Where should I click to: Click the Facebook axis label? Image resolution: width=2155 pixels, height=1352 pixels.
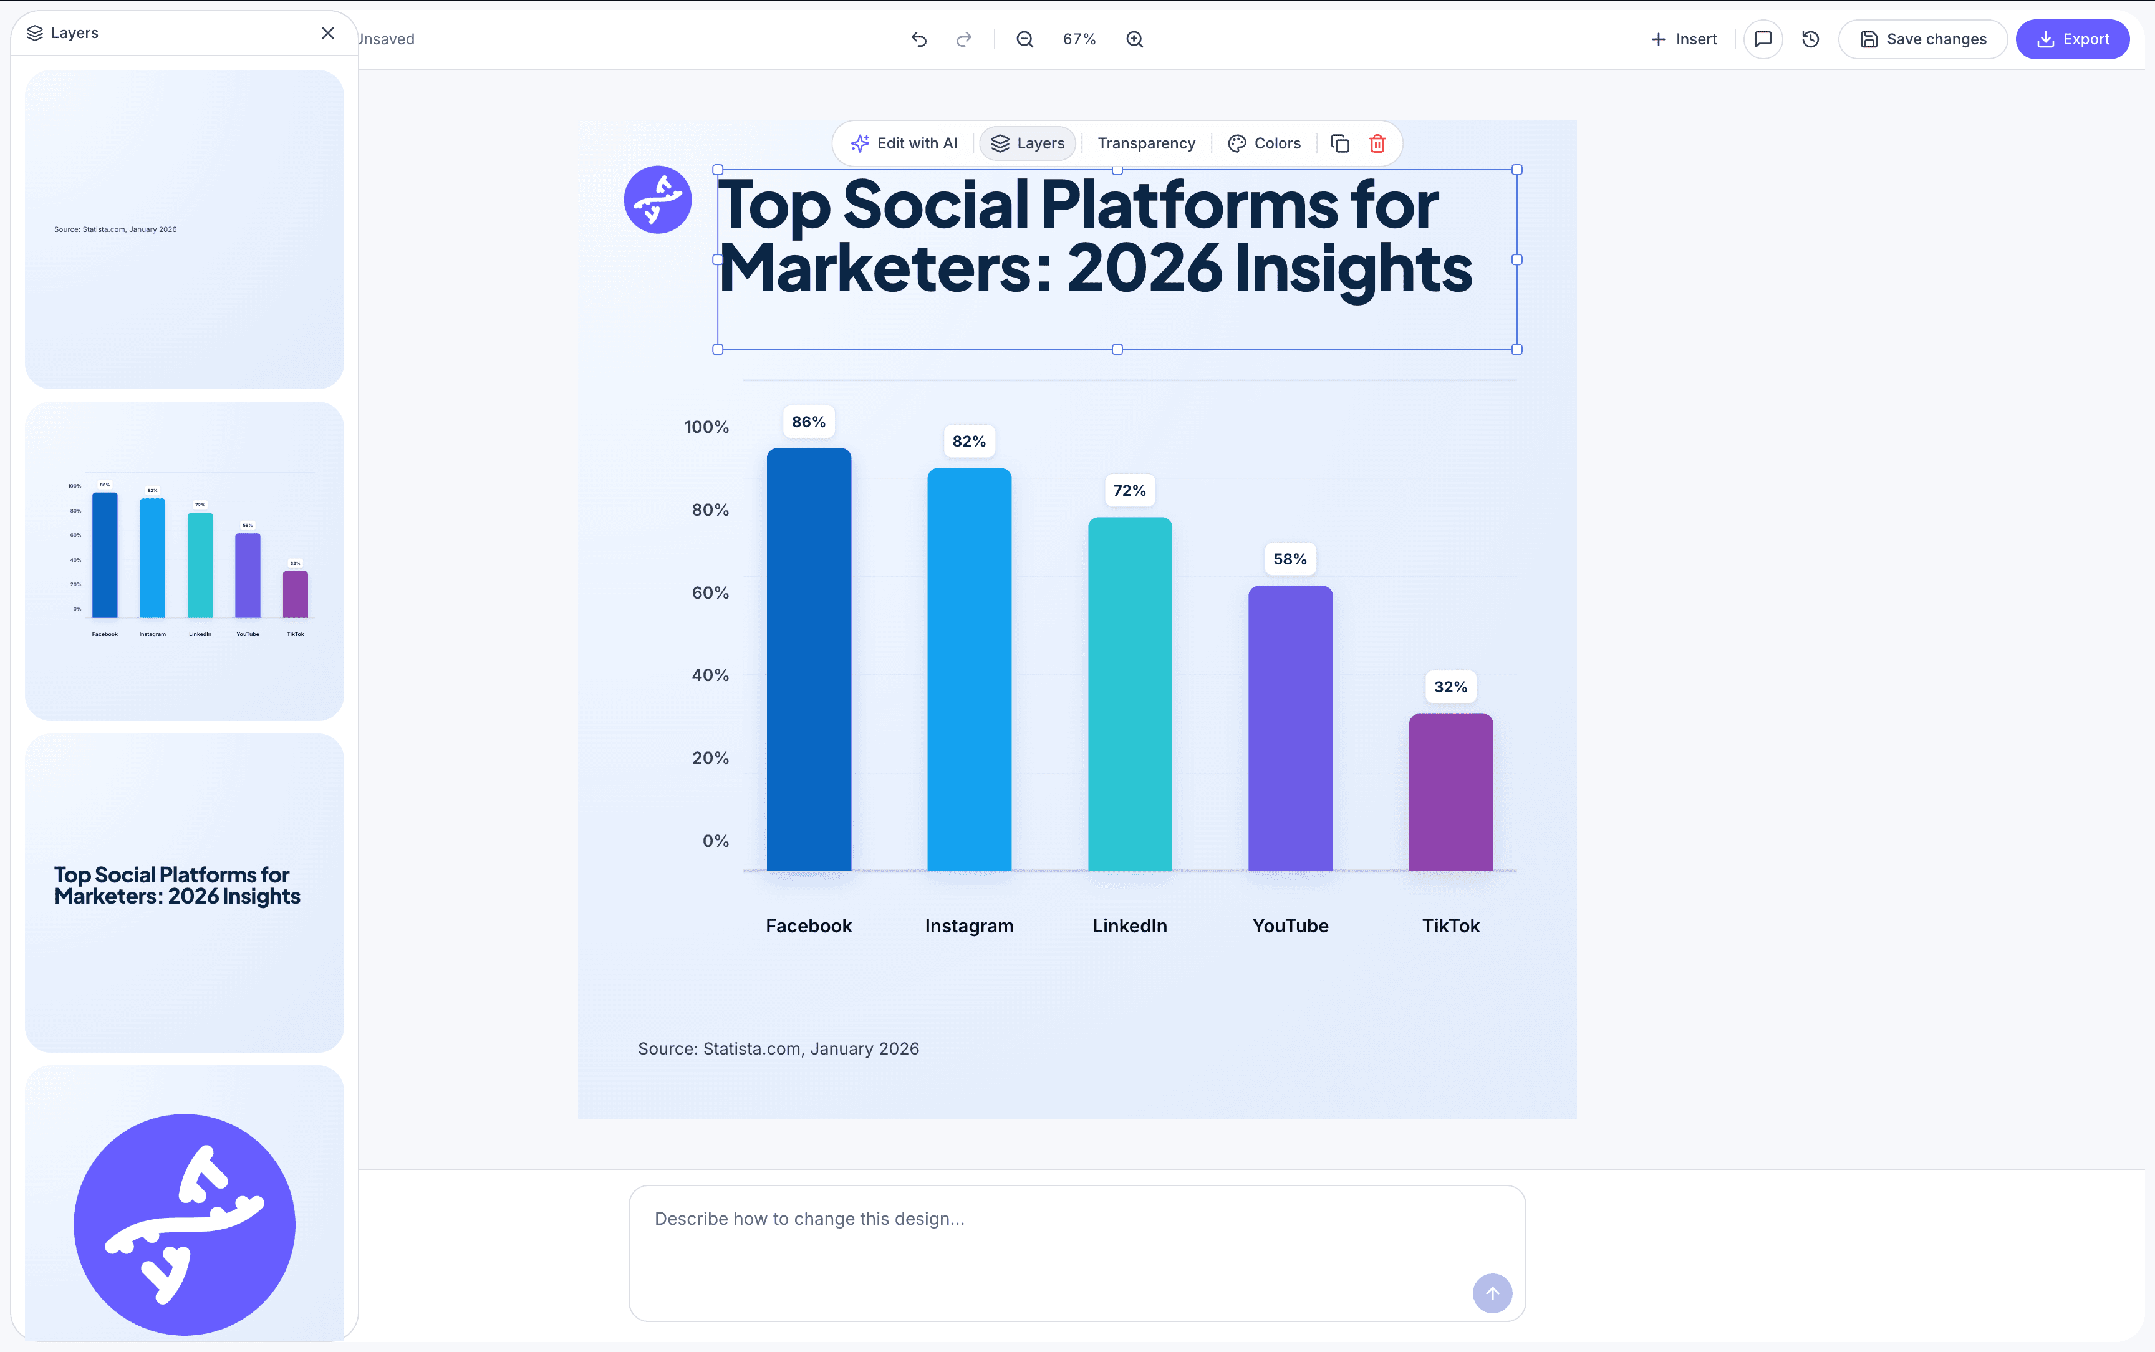(809, 925)
